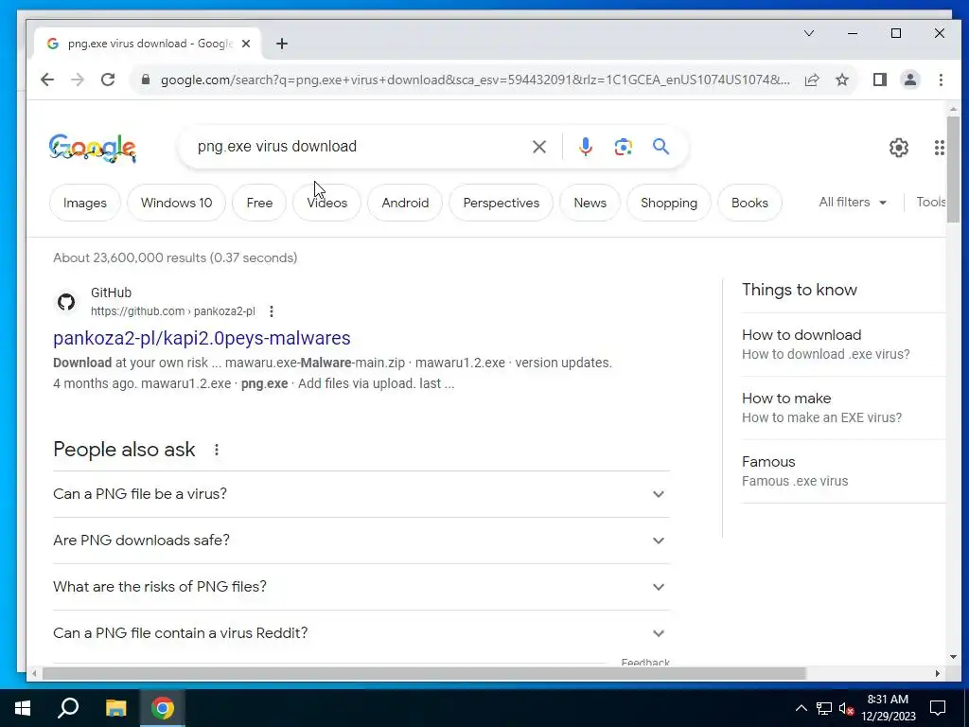Select the Books filter chip
Image resolution: width=969 pixels, height=727 pixels.
749,203
